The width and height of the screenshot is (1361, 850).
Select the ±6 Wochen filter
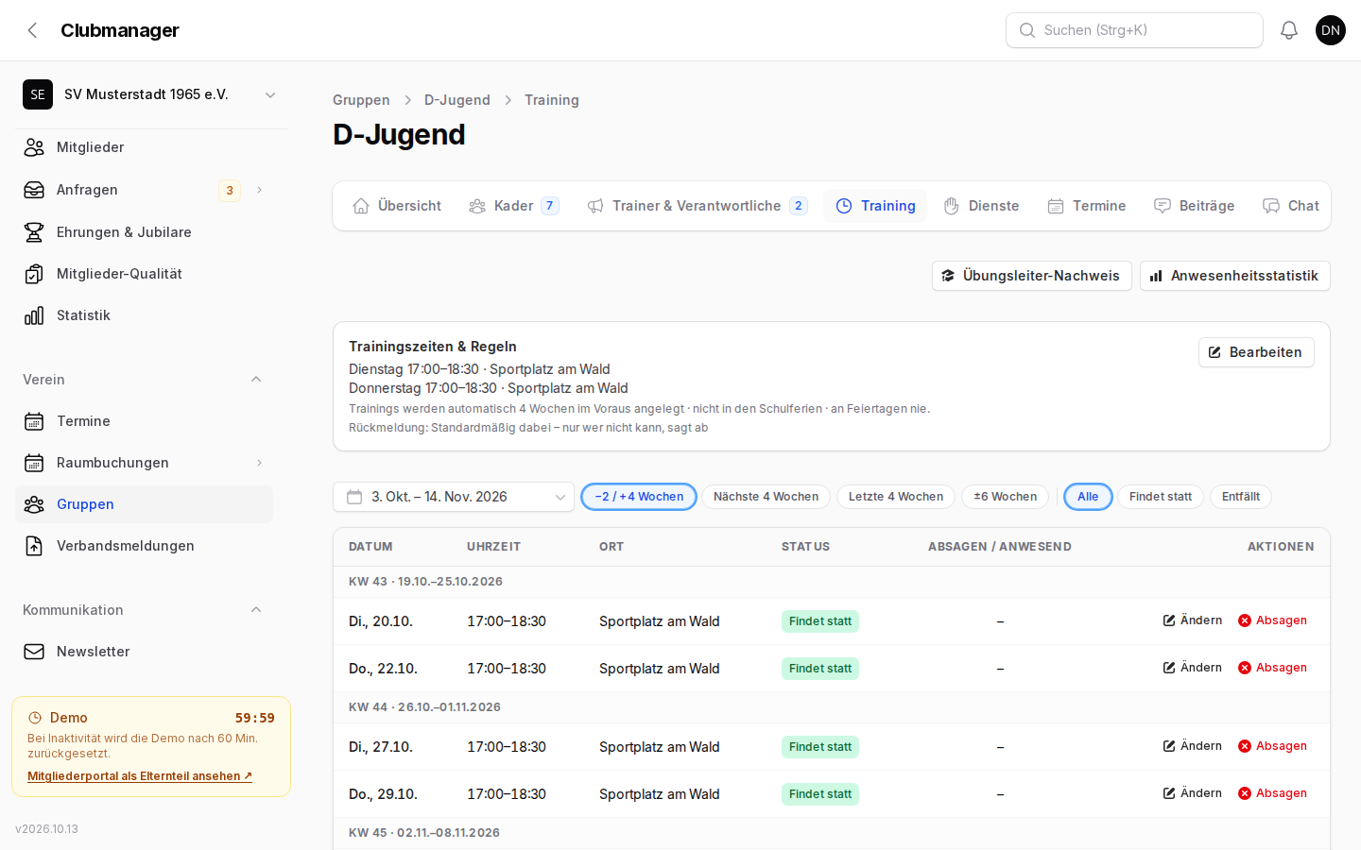pos(1005,497)
